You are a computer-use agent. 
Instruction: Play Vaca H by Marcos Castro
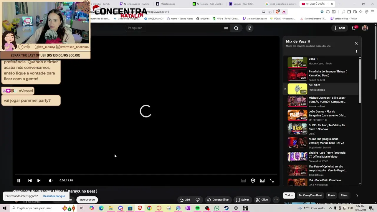tap(321, 62)
